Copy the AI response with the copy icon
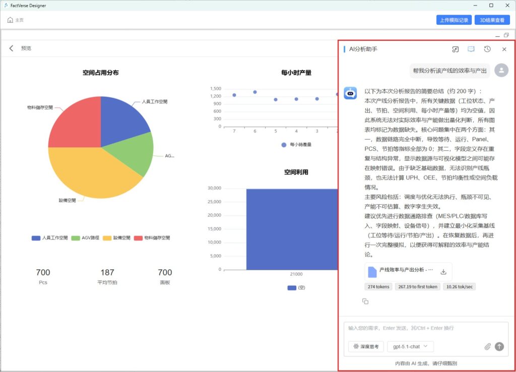Image resolution: width=516 pixels, height=372 pixels. click(365, 301)
